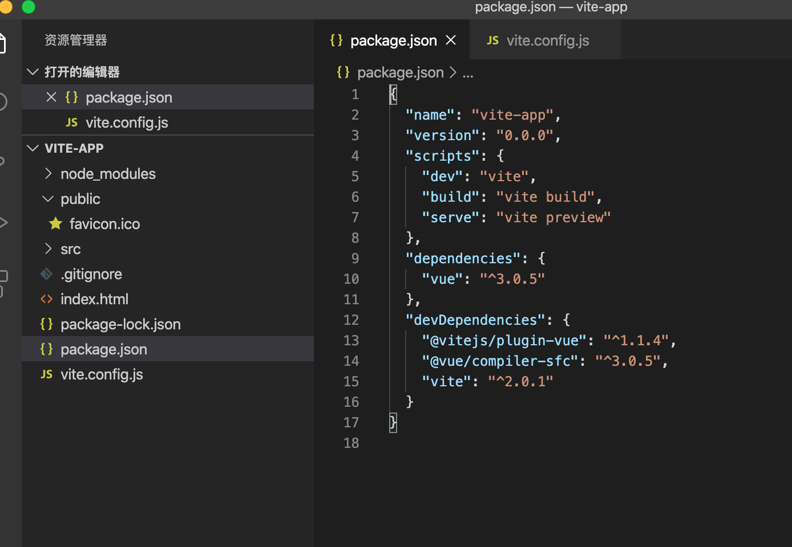
Task: Collapse the open editors section
Action: coord(33,72)
